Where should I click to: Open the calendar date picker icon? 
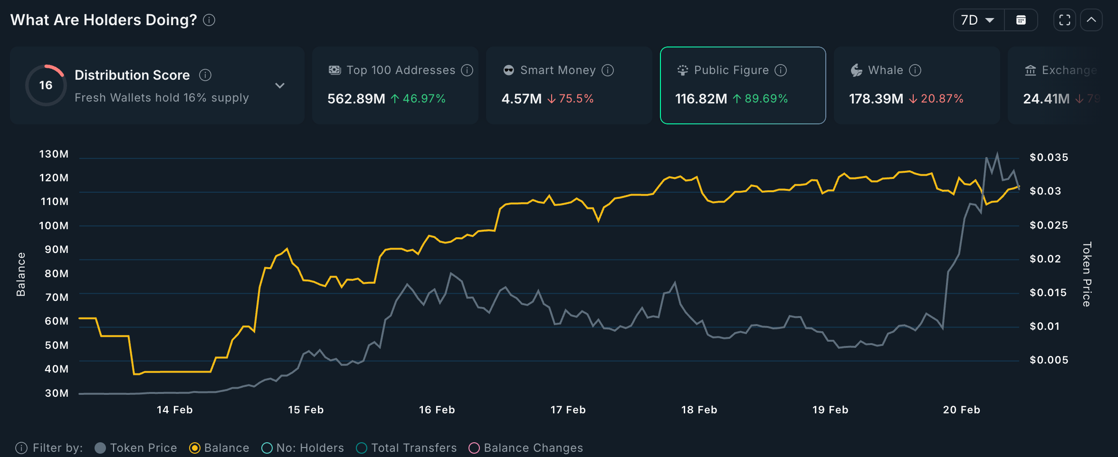[x=1021, y=20]
